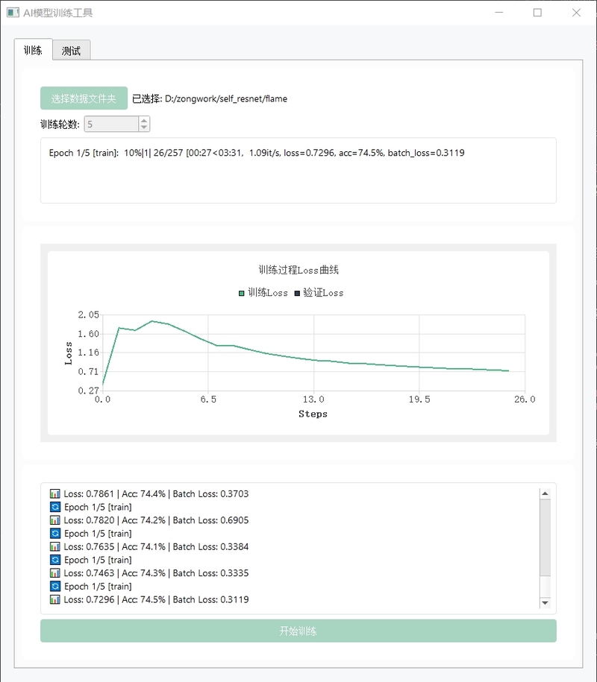Screen dimensions: 597x682
Task: Click chart icon beside Loss: 0.7296 entry
Action: (55, 599)
